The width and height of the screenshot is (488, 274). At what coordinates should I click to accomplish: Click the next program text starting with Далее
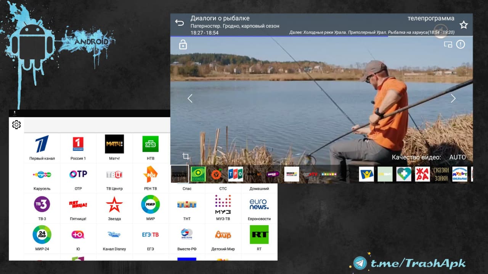coord(372,32)
